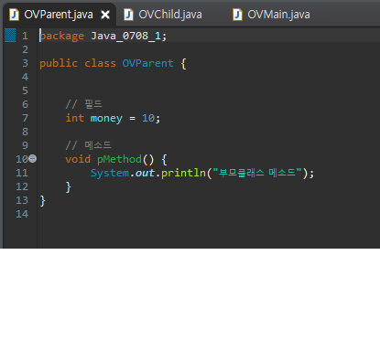
Task: Click the 'pMethod' method name
Action: pos(119,159)
